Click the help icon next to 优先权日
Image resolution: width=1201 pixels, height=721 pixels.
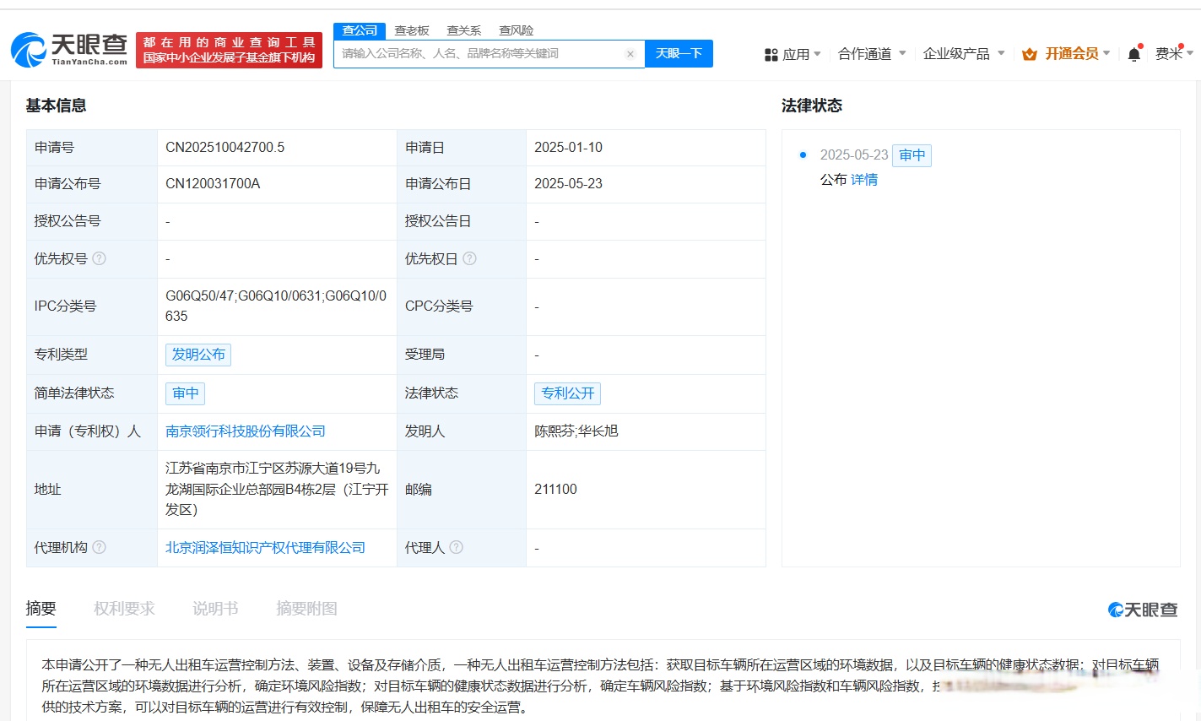pyautogui.click(x=472, y=258)
